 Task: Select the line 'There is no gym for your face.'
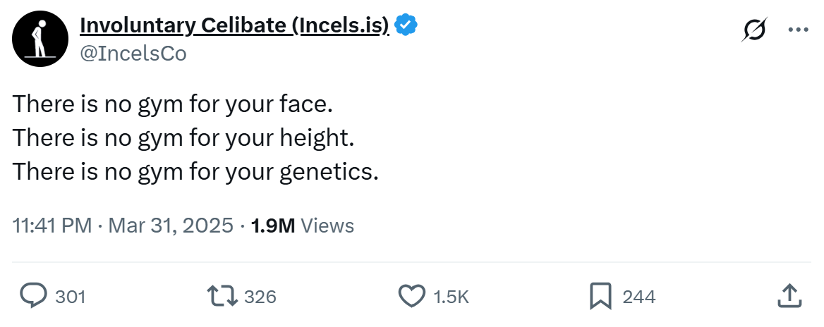(x=173, y=104)
